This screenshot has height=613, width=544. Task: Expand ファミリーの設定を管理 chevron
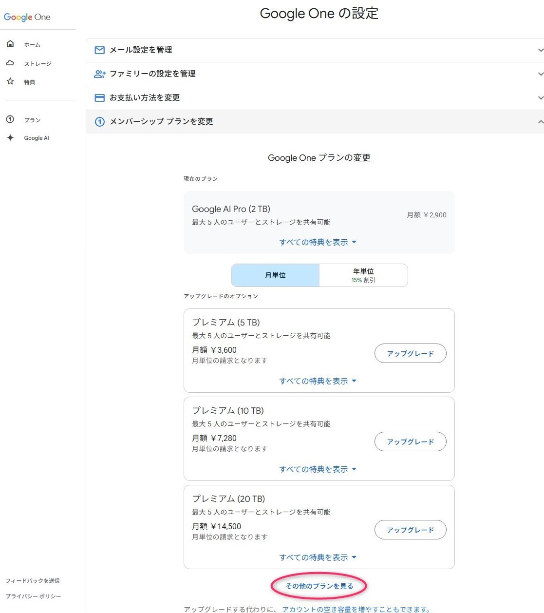click(540, 74)
